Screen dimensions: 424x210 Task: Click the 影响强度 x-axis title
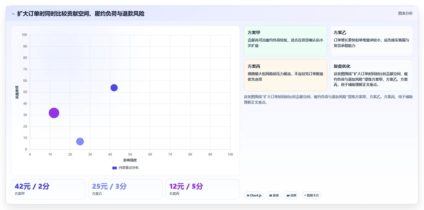[x=130, y=160]
